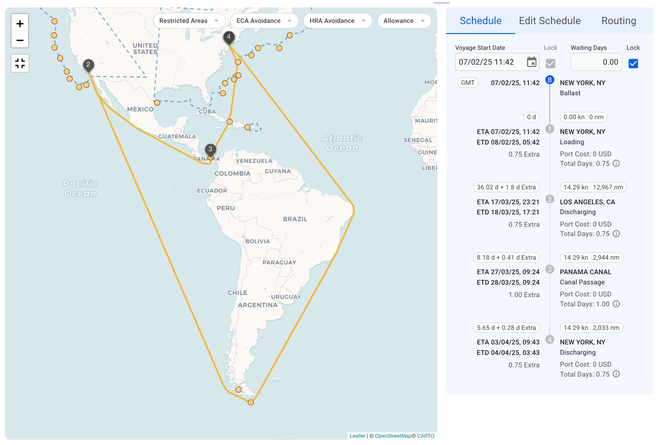Click map marker 3 at Panama Canal
Viewport: 659px width, 445px height.
[210, 149]
